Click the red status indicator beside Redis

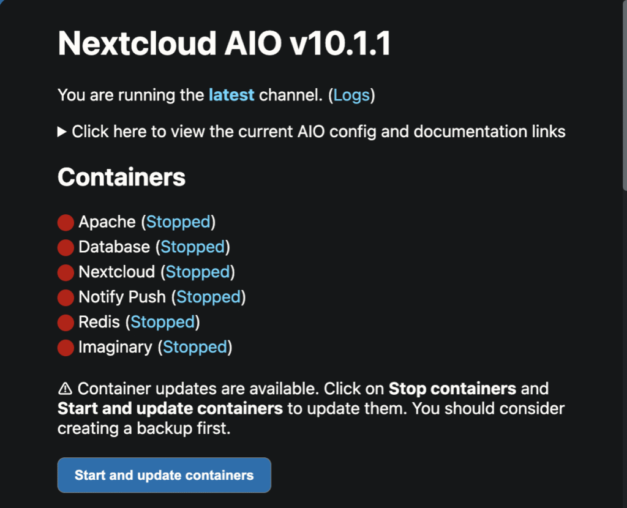pos(66,323)
